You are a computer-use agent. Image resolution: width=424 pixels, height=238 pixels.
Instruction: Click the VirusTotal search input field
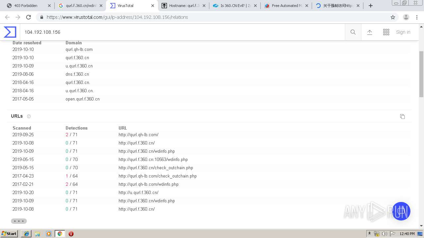click(x=183, y=32)
